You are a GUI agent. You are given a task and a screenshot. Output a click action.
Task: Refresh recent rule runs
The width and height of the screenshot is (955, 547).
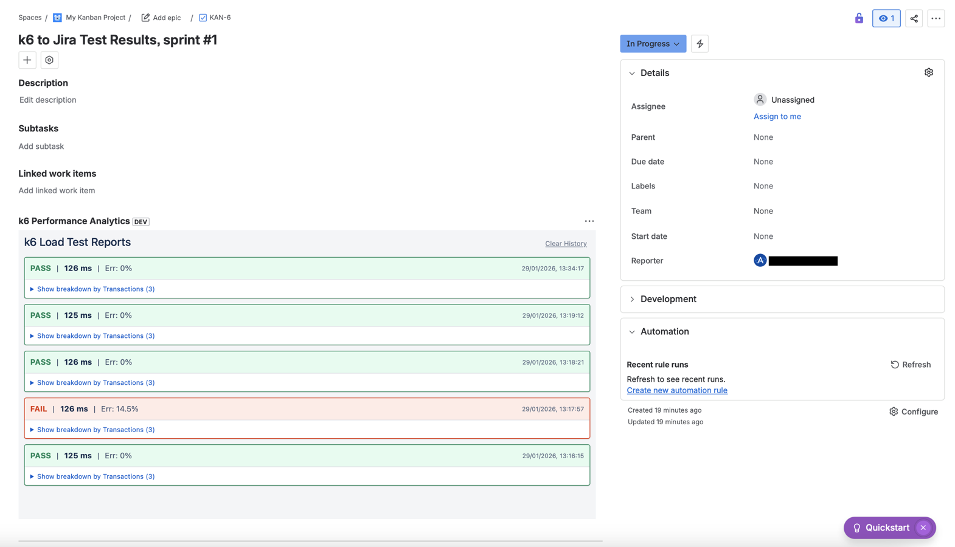[x=910, y=365]
